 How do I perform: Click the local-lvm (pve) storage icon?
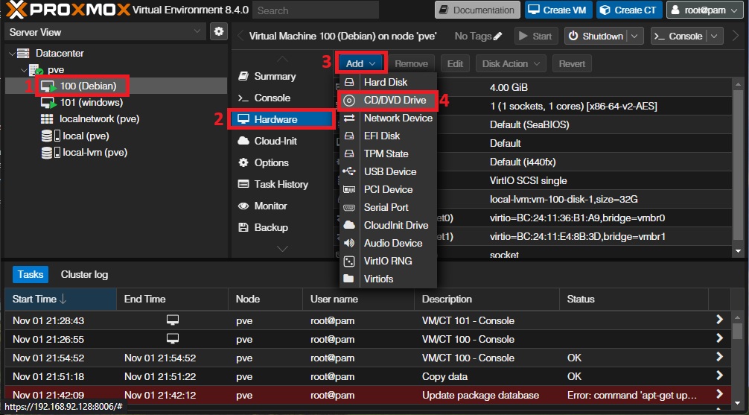click(50, 153)
